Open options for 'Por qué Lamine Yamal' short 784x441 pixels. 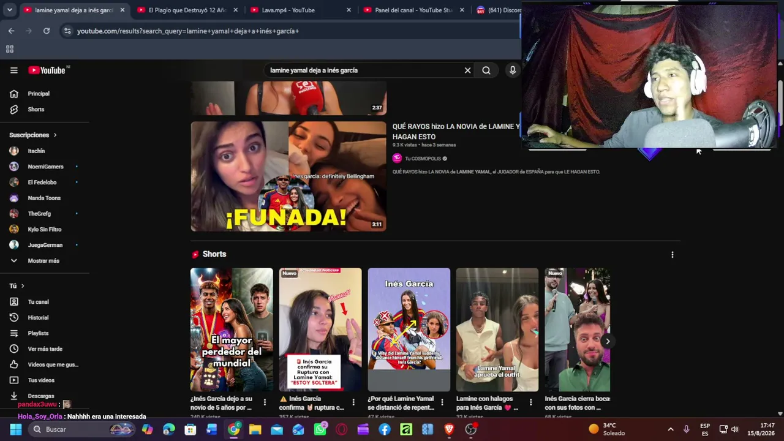point(442,402)
